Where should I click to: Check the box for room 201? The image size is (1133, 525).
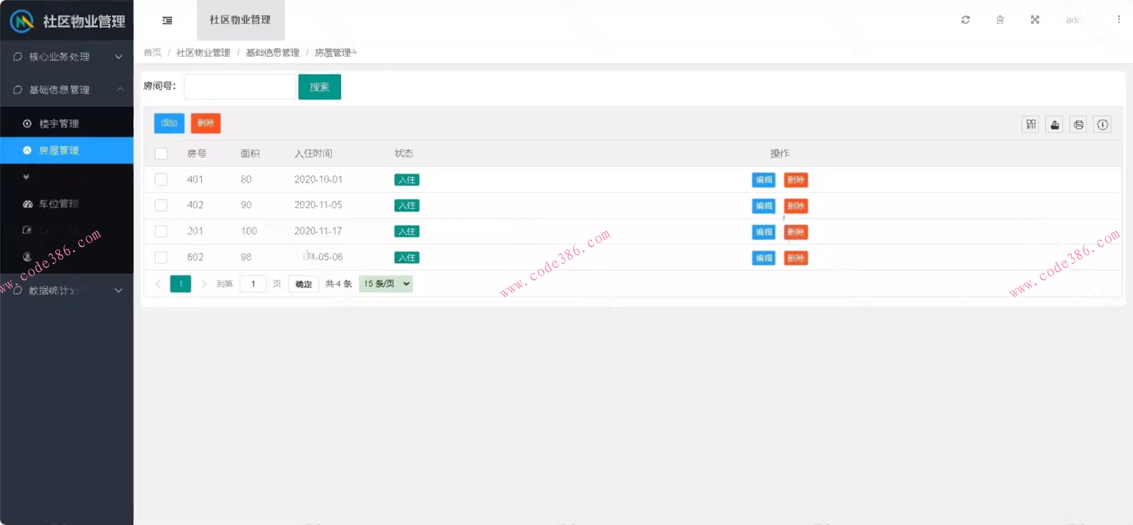161,231
